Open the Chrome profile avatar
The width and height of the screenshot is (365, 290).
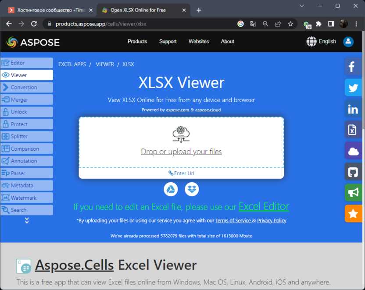344,24
